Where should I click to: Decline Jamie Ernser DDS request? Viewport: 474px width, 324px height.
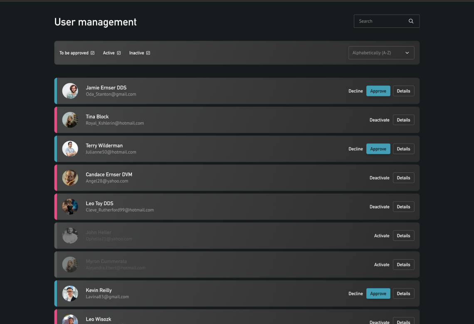[355, 91]
